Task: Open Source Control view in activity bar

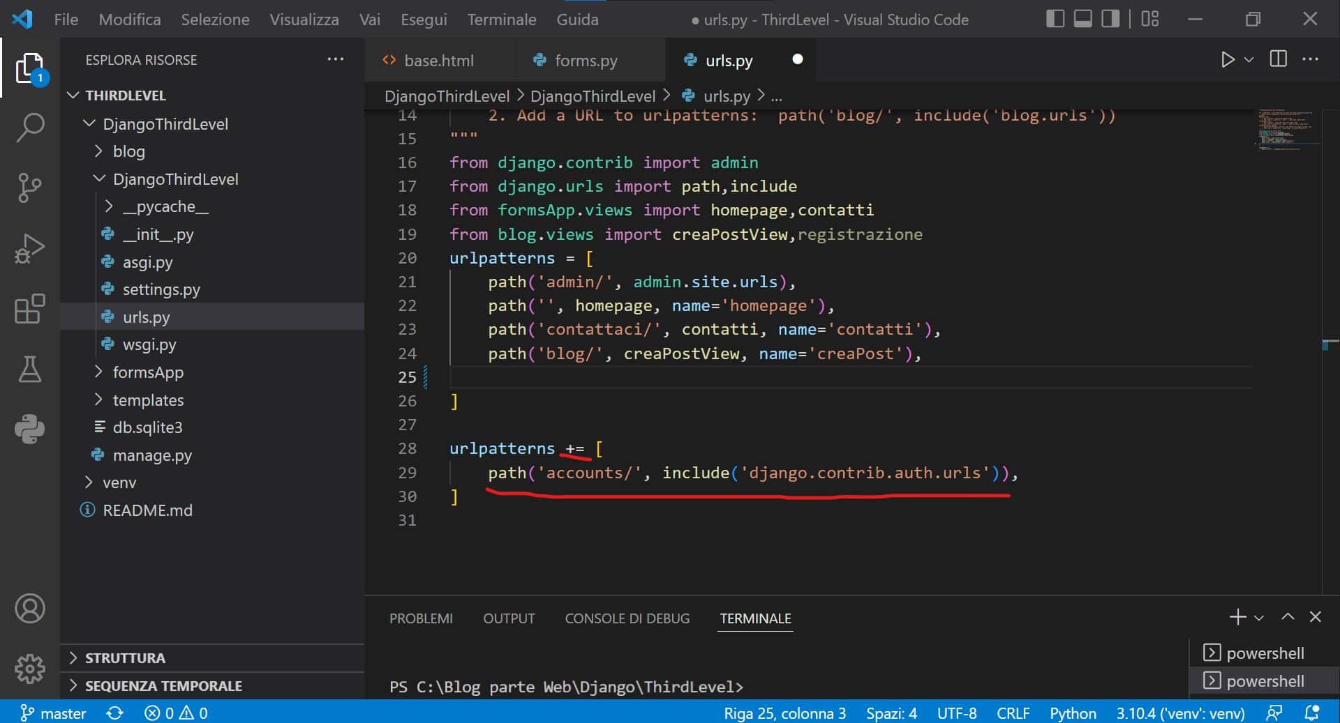Action: click(x=29, y=188)
